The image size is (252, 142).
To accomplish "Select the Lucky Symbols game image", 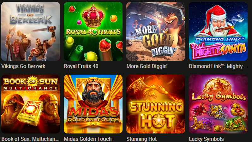I will click(x=218, y=104).
